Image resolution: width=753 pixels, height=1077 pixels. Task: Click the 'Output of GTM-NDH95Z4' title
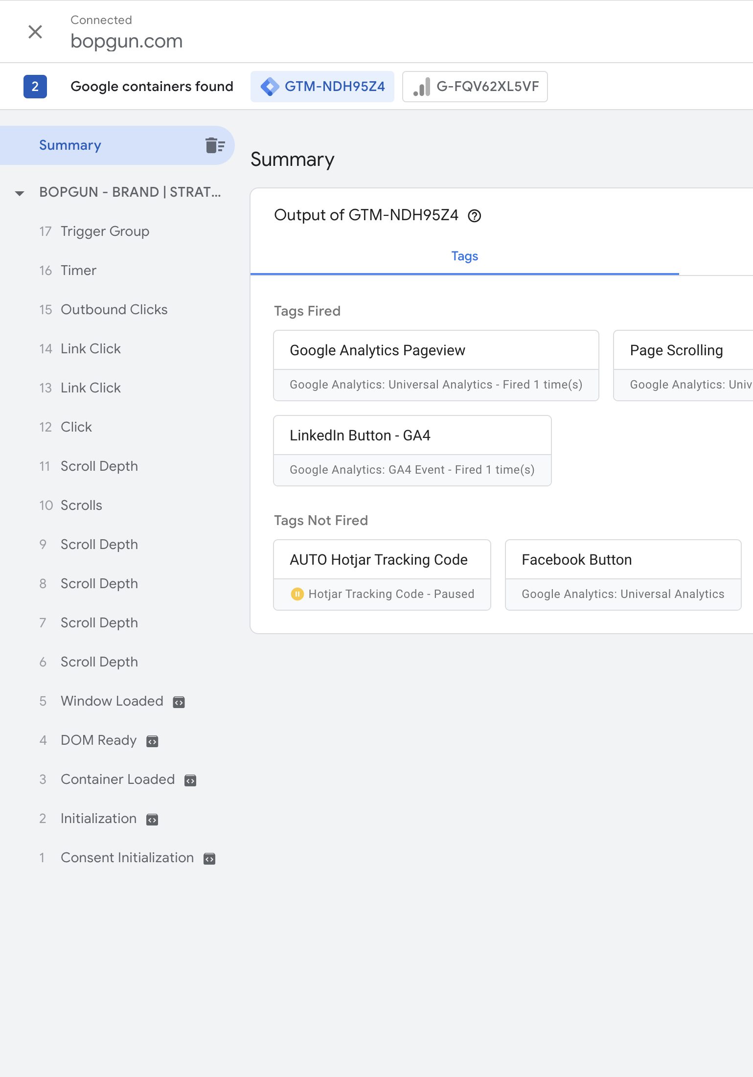pos(366,215)
